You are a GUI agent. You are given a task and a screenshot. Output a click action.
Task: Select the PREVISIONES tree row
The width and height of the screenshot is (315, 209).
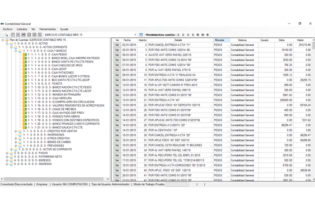point(44,145)
